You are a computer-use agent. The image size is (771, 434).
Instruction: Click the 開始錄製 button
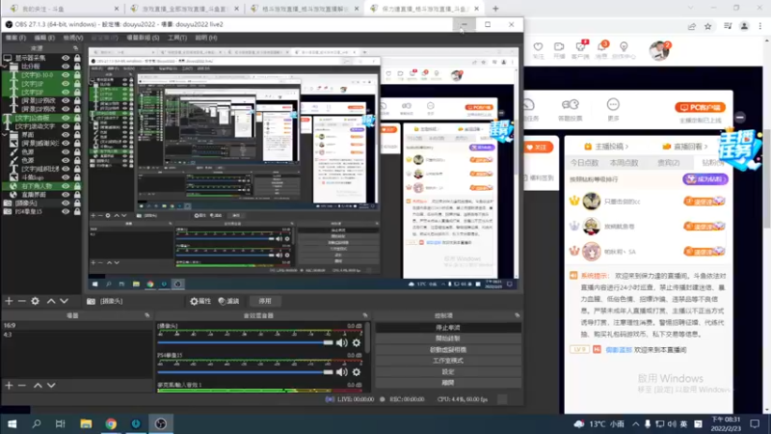pos(448,339)
